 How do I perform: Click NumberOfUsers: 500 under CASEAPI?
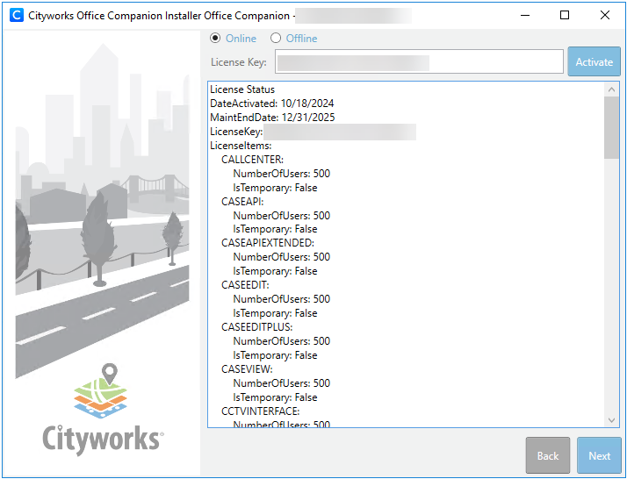(282, 215)
